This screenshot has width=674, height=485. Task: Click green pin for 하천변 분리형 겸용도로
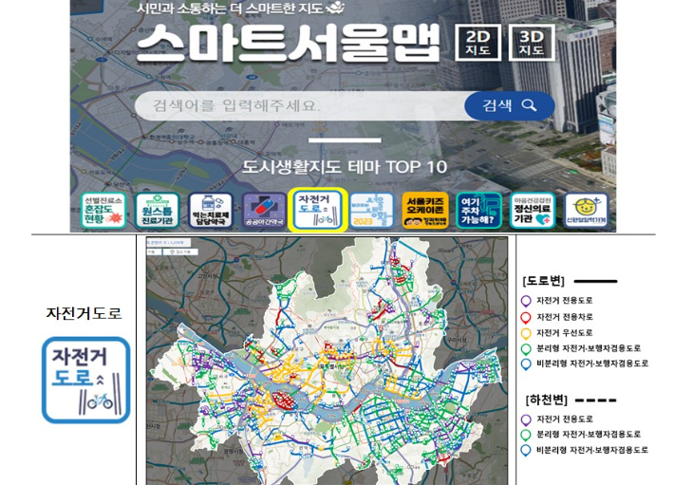pos(526,435)
